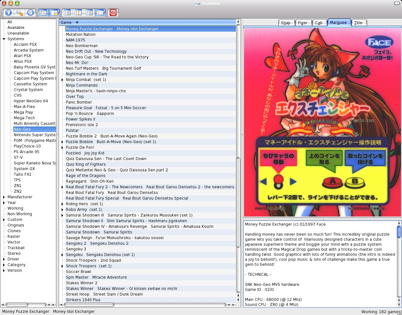
Task: Select the Clones filter
Action: [14, 231]
